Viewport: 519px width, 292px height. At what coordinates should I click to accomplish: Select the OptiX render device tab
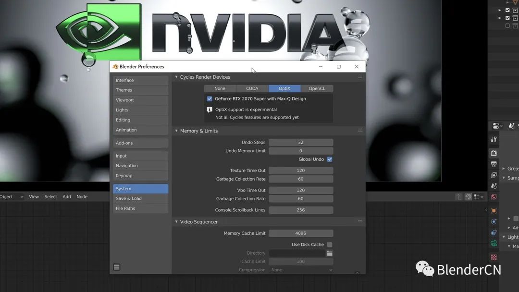pyautogui.click(x=284, y=88)
